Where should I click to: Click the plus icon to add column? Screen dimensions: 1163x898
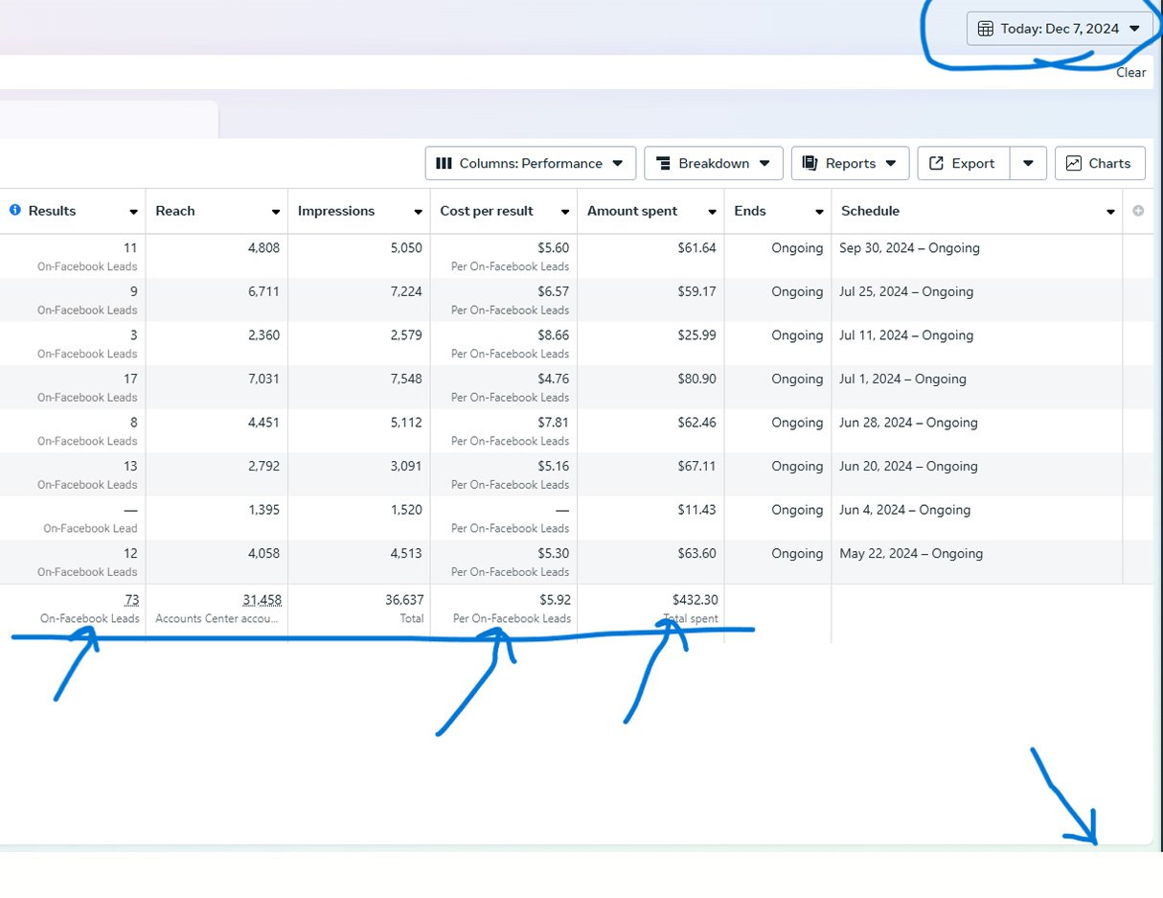(1138, 211)
